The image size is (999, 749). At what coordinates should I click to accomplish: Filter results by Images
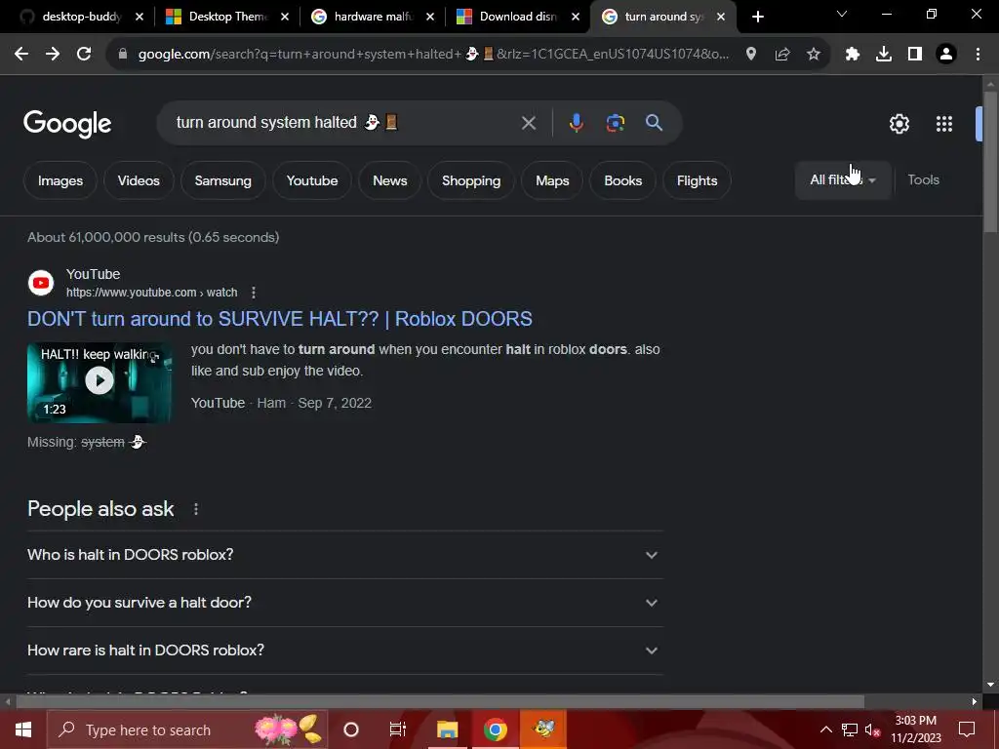[x=60, y=180]
